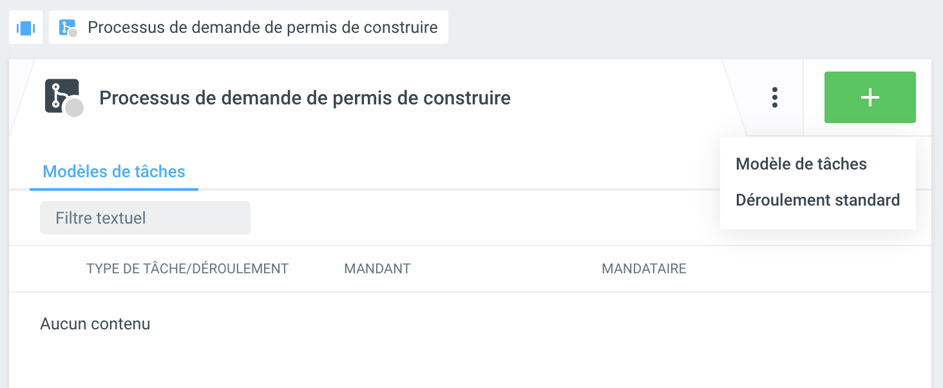Image resolution: width=943 pixels, height=388 pixels.
Task: Click the gray status circle on header icon
Action: coord(75,108)
